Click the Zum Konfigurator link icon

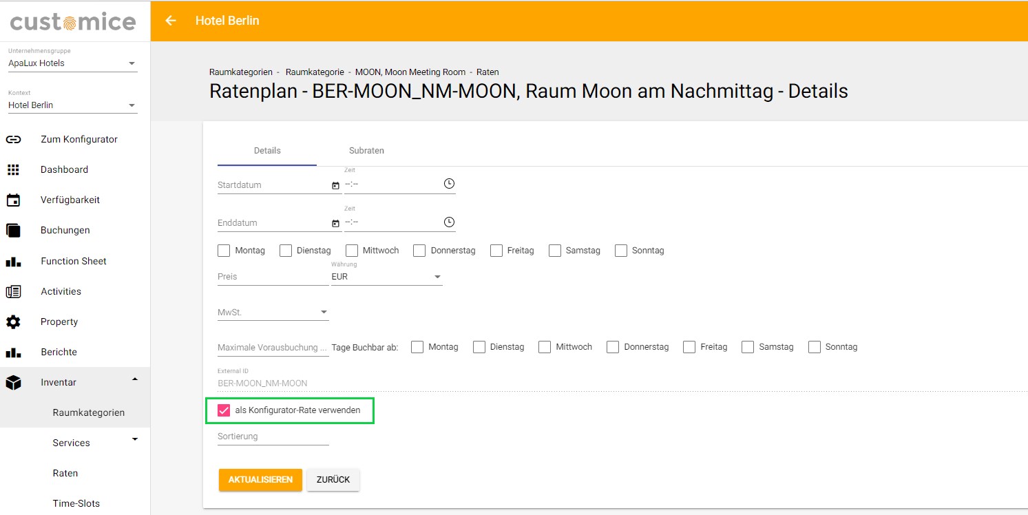click(x=13, y=139)
